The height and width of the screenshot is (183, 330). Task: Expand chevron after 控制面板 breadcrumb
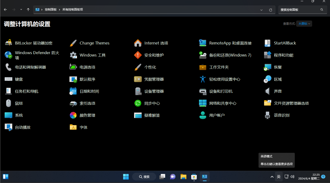click(59, 10)
